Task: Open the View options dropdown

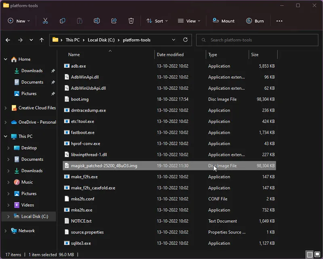Action: 189,21
